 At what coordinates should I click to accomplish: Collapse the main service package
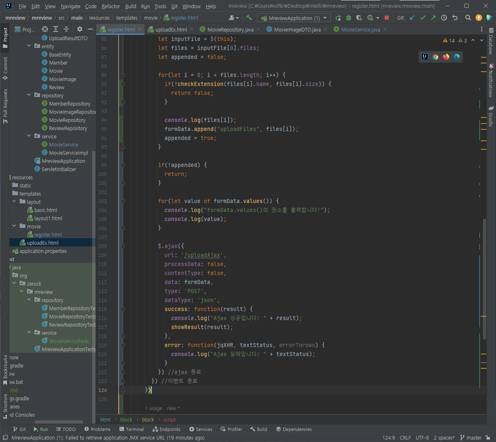click(x=29, y=136)
